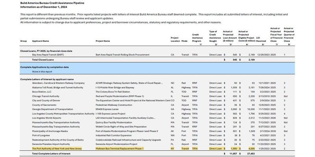The width and height of the screenshot is (315, 157).
Task: Click 'SR400 Express Lanes' project cell
Action: (107, 109)
